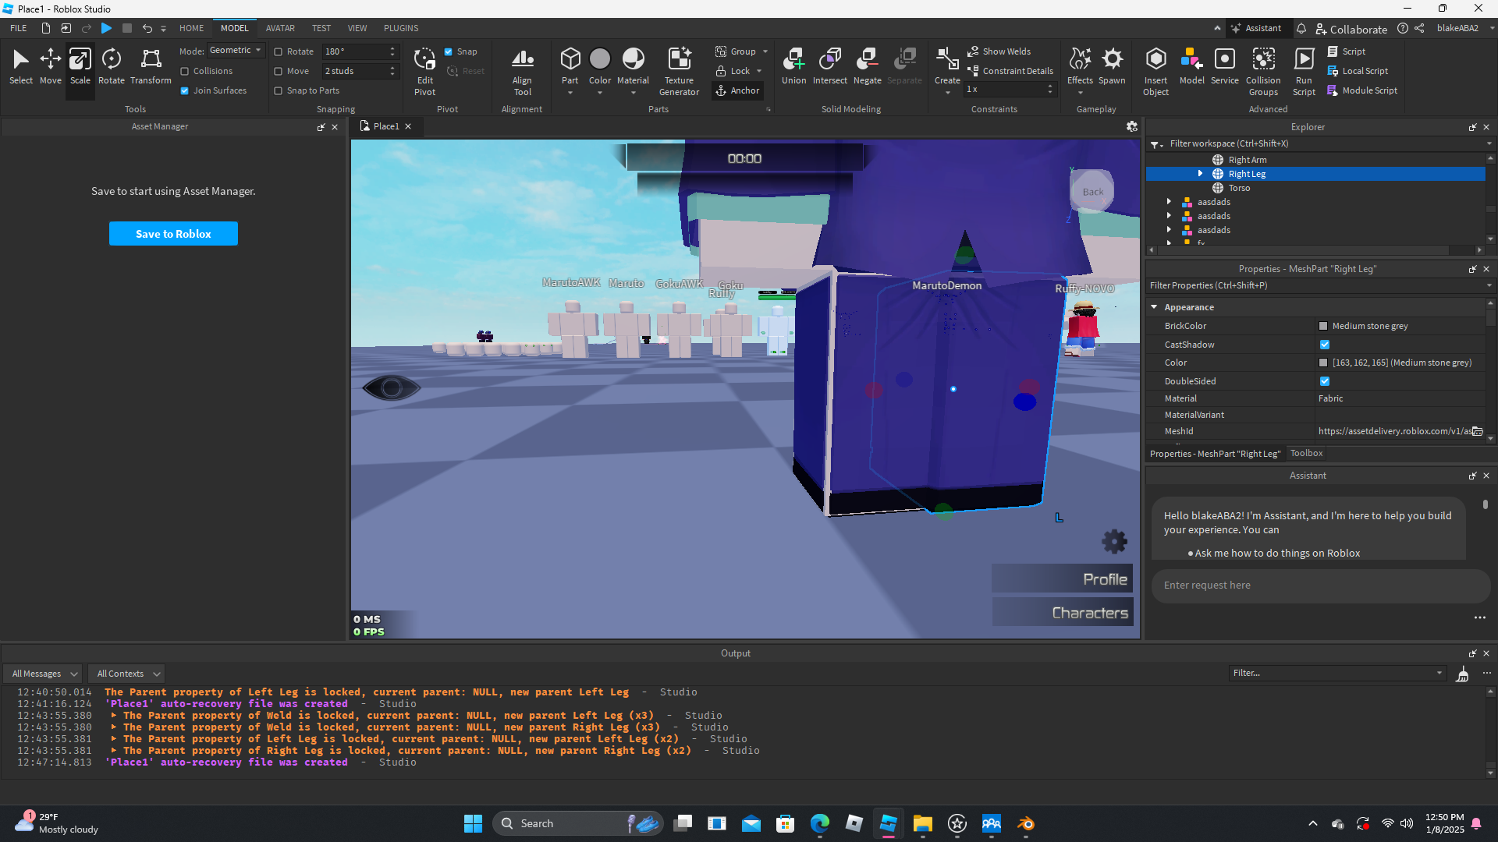Open the PLUGINS ribbon tab
Image resolution: width=1498 pixels, height=842 pixels.
[401, 28]
